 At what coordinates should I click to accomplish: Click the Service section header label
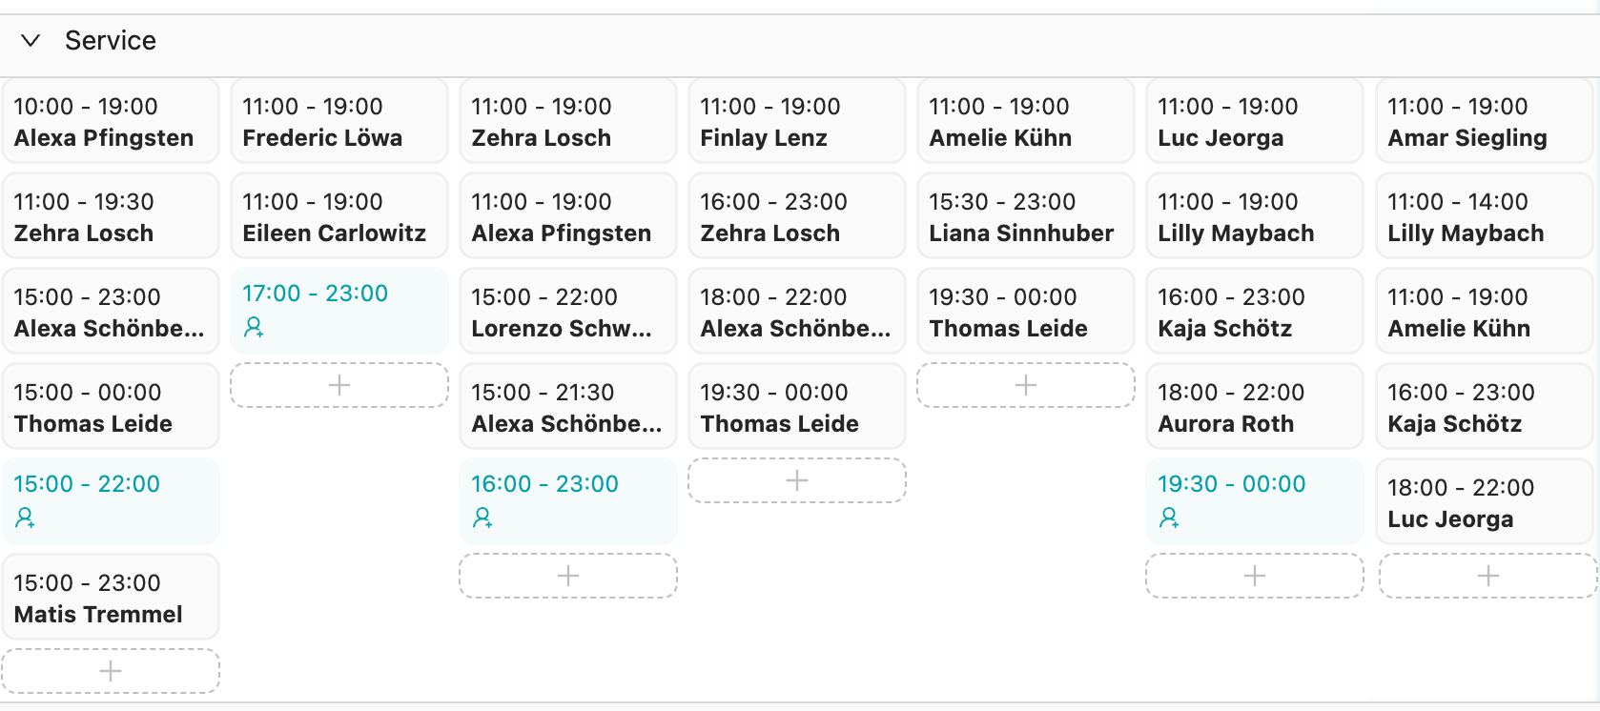[x=111, y=40]
